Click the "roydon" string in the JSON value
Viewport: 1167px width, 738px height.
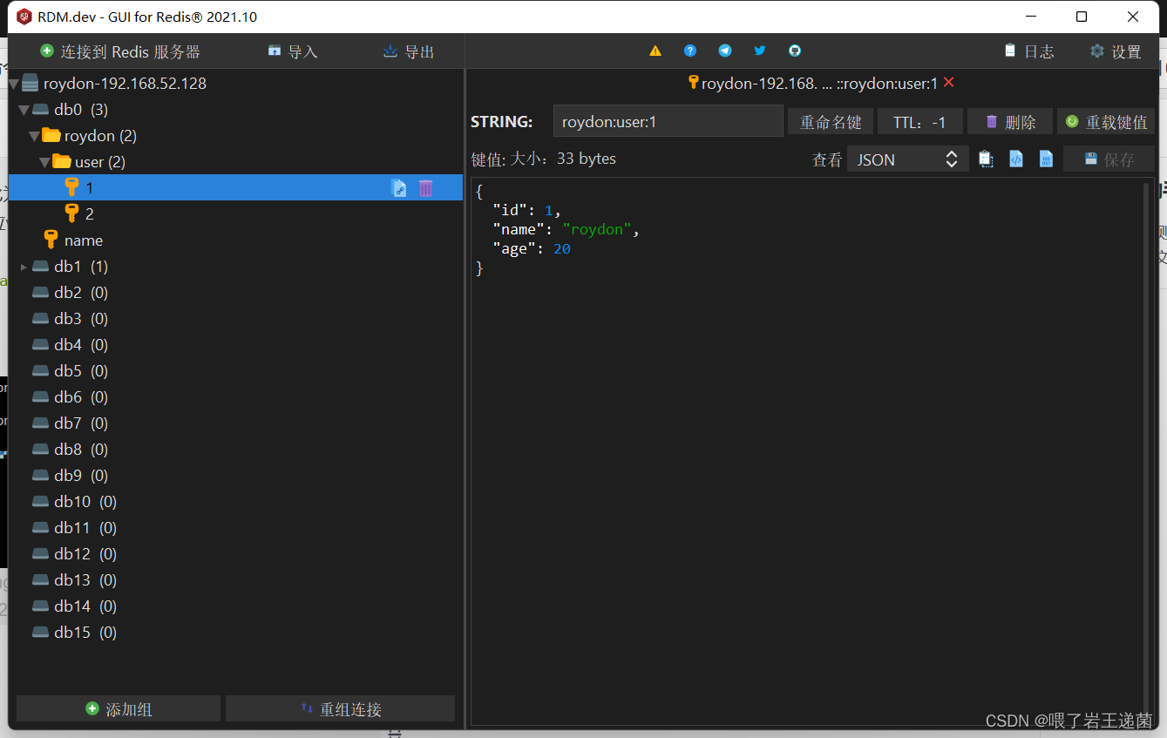pyautogui.click(x=597, y=229)
